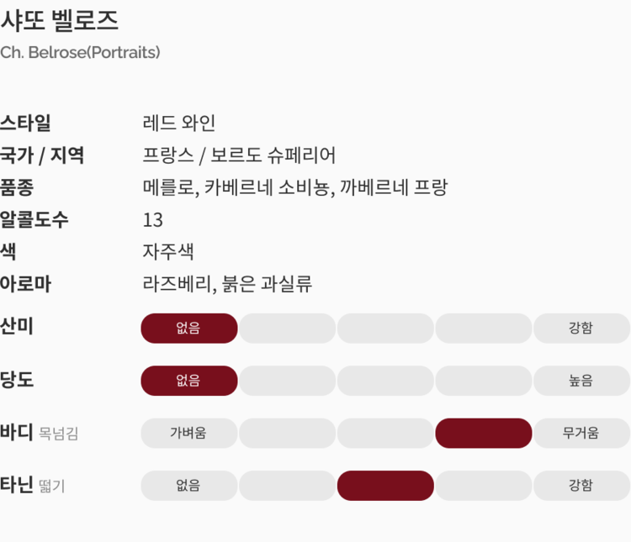Select 높음 on the 당도 sweetness scale

[x=581, y=381]
